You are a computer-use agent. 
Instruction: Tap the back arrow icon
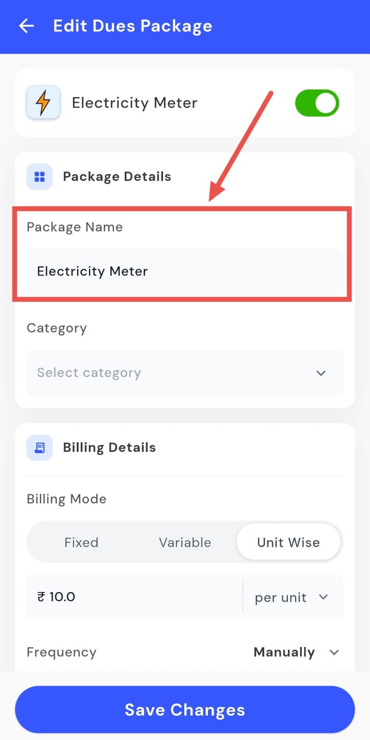[x=27, y=26]
